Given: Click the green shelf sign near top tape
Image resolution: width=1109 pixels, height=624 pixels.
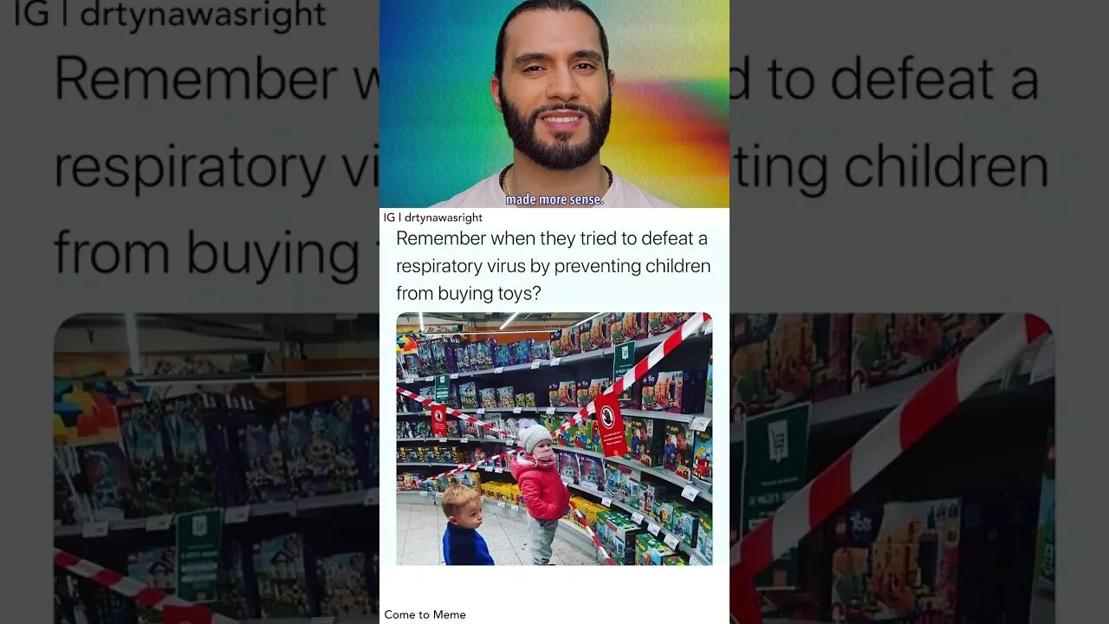Looking at the screenshot, I should pos(624,360).
